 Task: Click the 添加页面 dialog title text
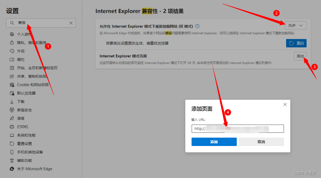[202, 109]
